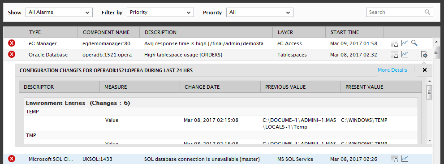Click the Mar 08, 2017 02:32 start time
This screenshot has height=164, width=444.
pyautogui.click(x=353, y=55)
